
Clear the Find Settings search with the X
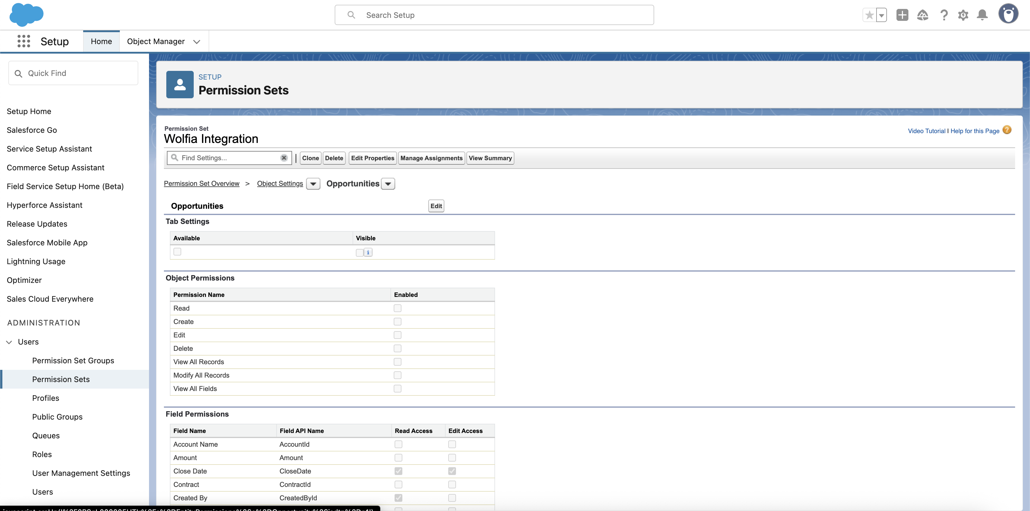(x=284, y=158)
